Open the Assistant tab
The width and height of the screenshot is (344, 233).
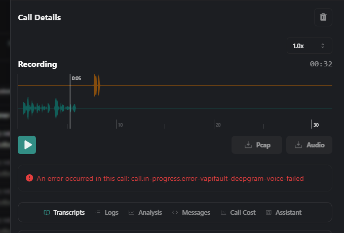pyautogui.click(x=284, y=213)
